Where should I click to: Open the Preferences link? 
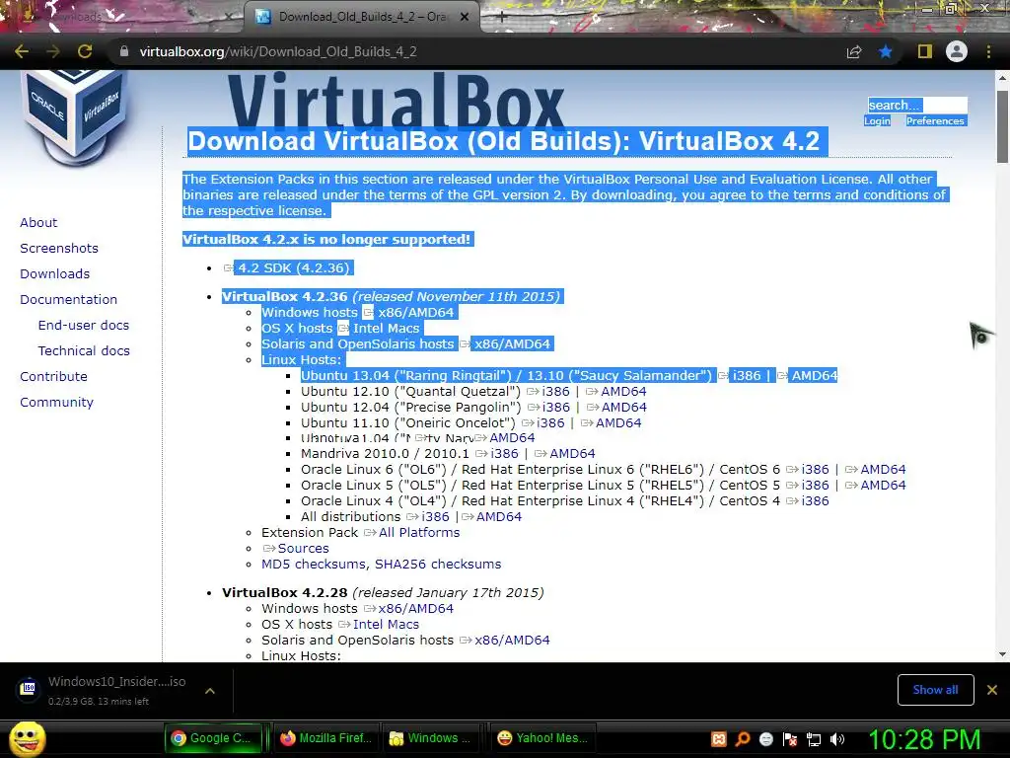point(935,121)
